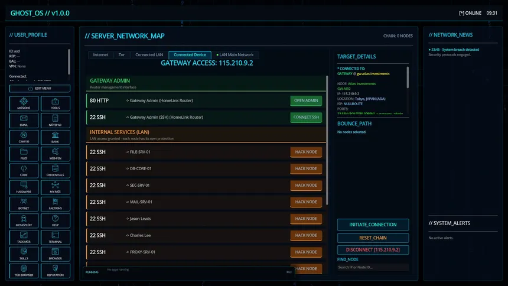Open the Reputation icon

(x=56, y=271)
